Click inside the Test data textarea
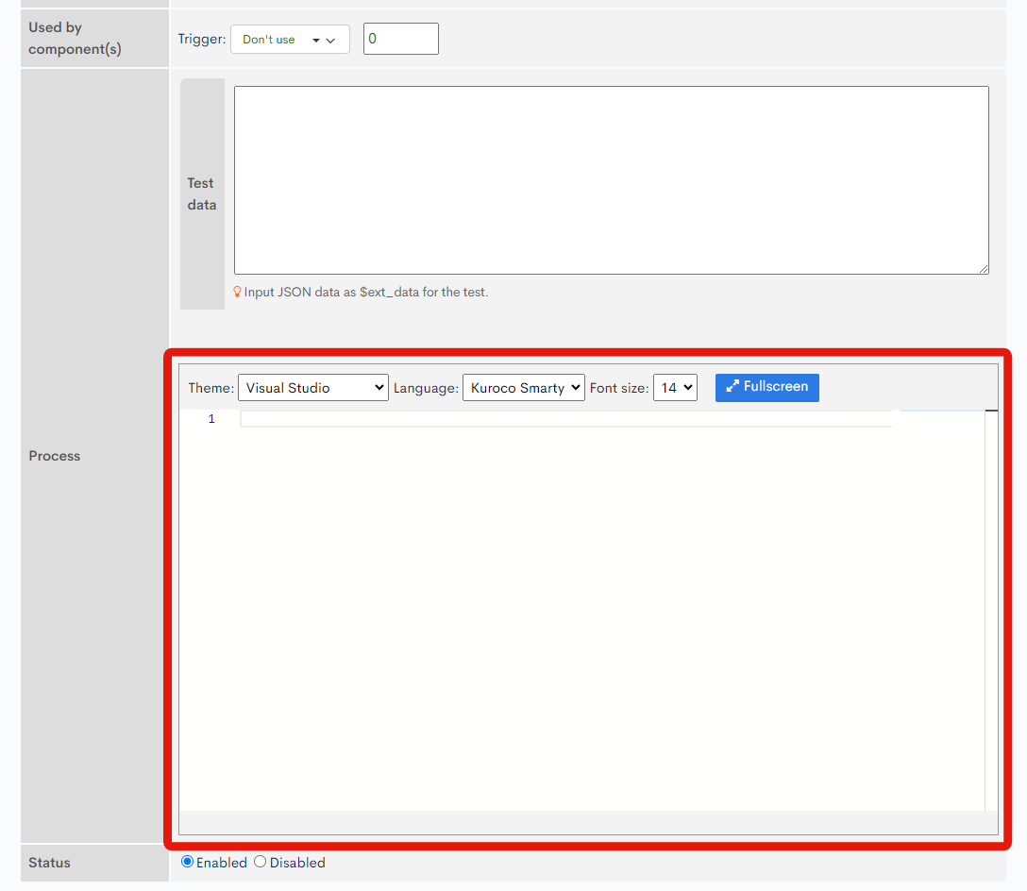This screenshot has height=891, width=1027. point(611,179)
